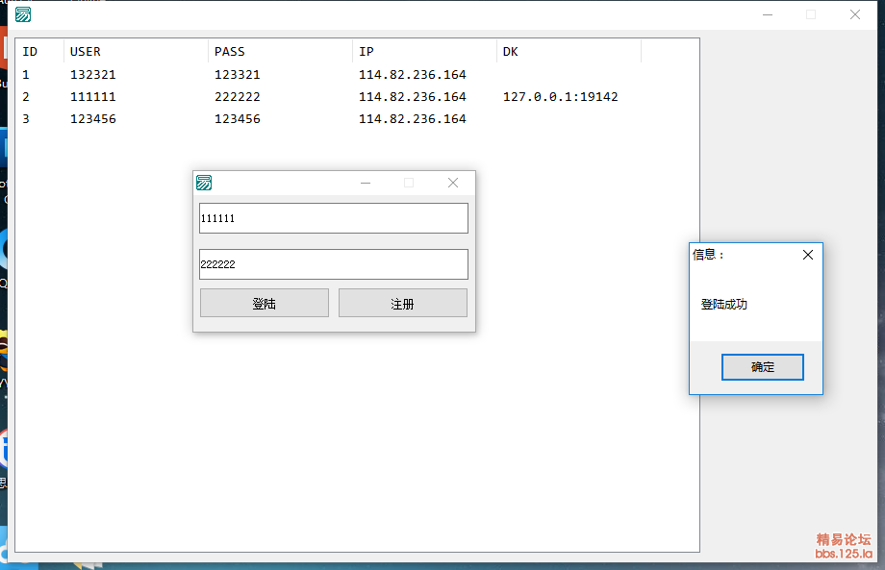Image resolution: width=885 pixels, height=570 pixels.
Task: Click the login dialog's title bar icon
Action: (204, 183)
